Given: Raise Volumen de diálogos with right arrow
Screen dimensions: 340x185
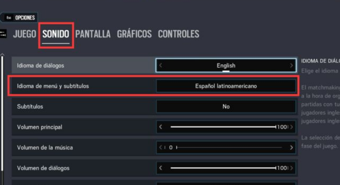Looking at the screenshot, I should 292,168.
